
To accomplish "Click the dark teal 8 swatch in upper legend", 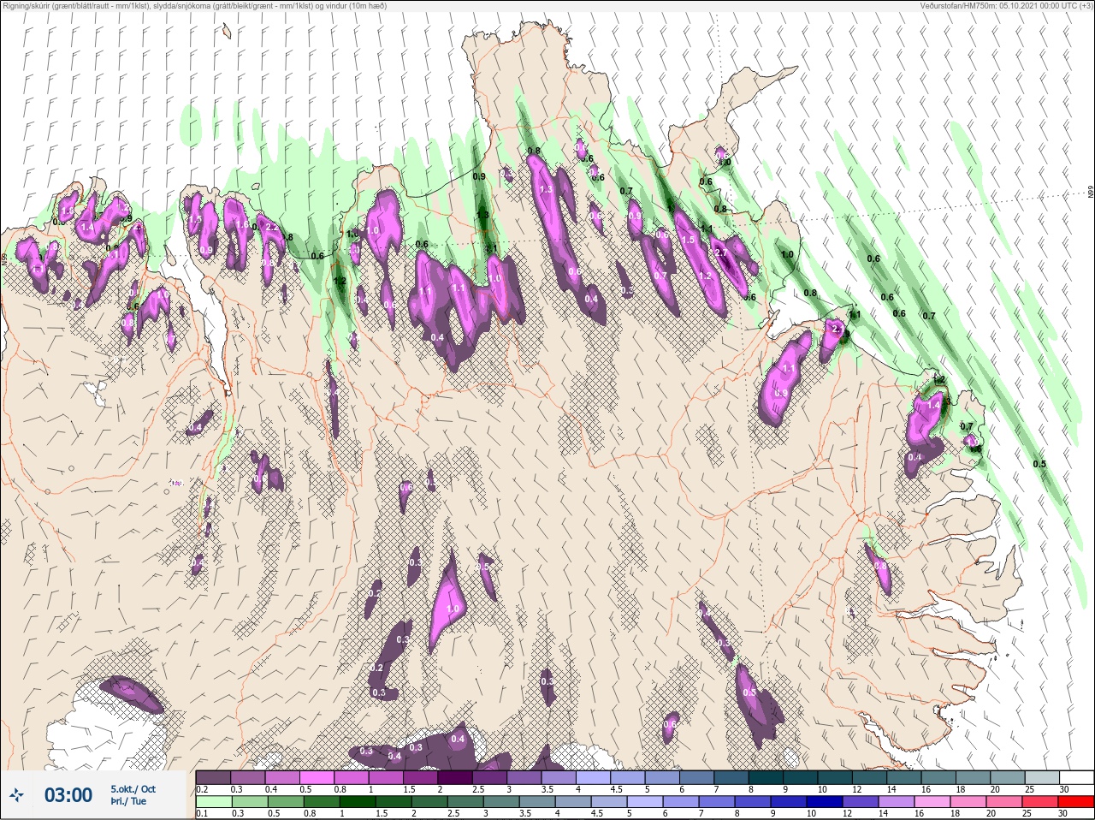I will [x=766, y=777].
